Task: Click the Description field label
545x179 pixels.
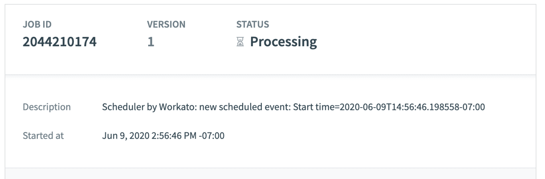Action: point(47,107)
